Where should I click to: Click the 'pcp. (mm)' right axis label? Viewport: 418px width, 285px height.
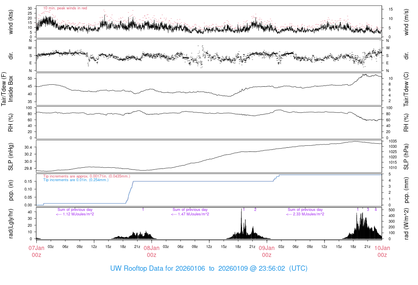tap(406, 190)
